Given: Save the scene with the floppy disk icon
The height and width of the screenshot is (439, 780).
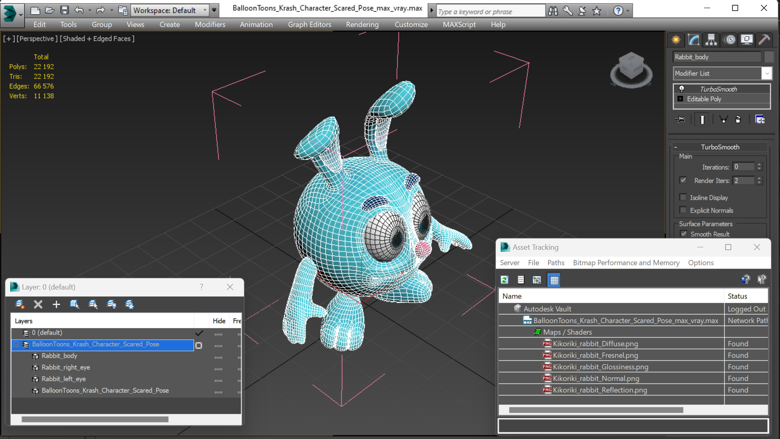Looking at the screenshot, I should (x=64, y=10).
